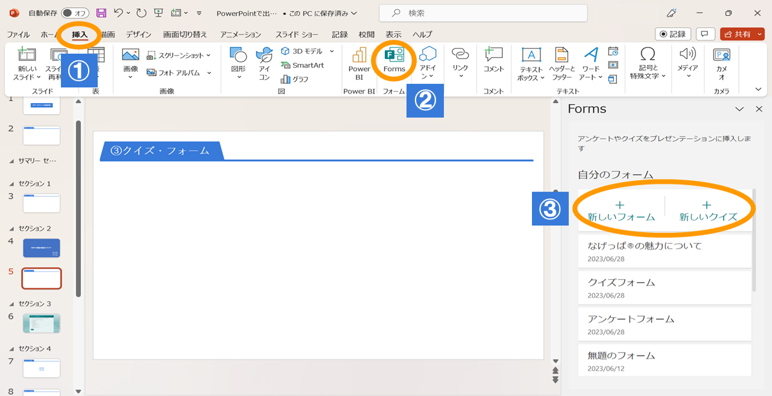Click the グラフ chart icon
The image size is (772, 396).
(x=295, y=79)
